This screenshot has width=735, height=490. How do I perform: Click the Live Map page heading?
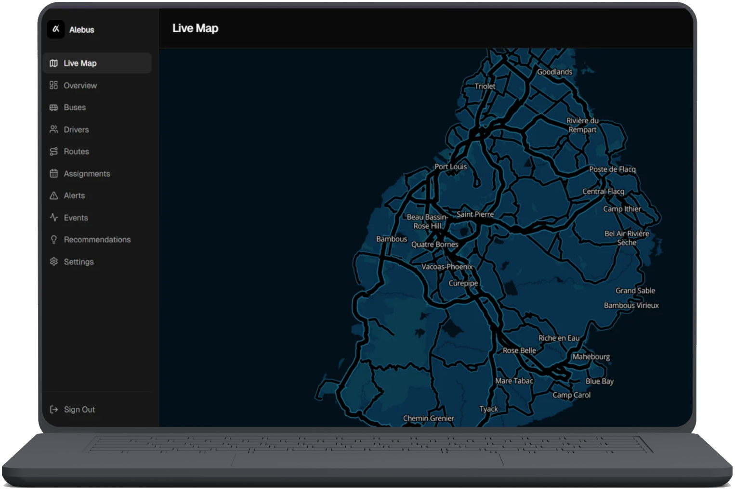point(195,28)
